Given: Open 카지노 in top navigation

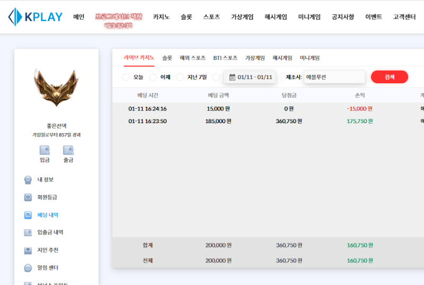Looking at the screenshot, I should [x=161, y=17].
